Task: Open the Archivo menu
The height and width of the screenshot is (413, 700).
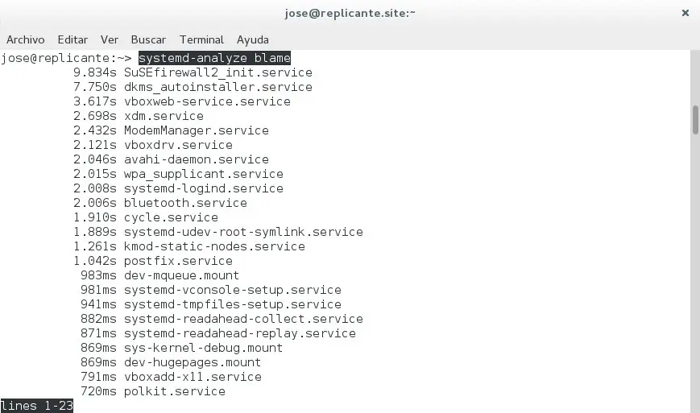Action: pos(26,39)
